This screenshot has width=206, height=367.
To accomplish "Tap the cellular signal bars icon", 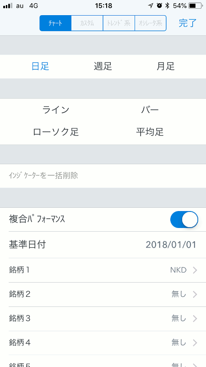I will point(8,6).
